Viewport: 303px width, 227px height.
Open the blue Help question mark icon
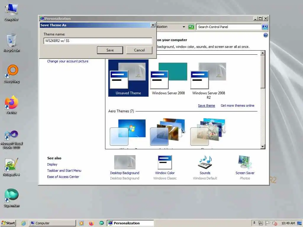pyautogui.click(x=265, y=35)
